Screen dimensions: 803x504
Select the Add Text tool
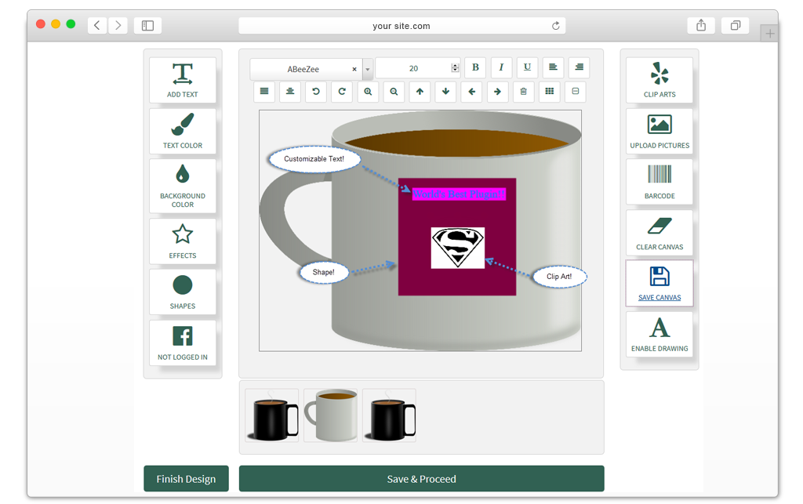coord(182,80)
